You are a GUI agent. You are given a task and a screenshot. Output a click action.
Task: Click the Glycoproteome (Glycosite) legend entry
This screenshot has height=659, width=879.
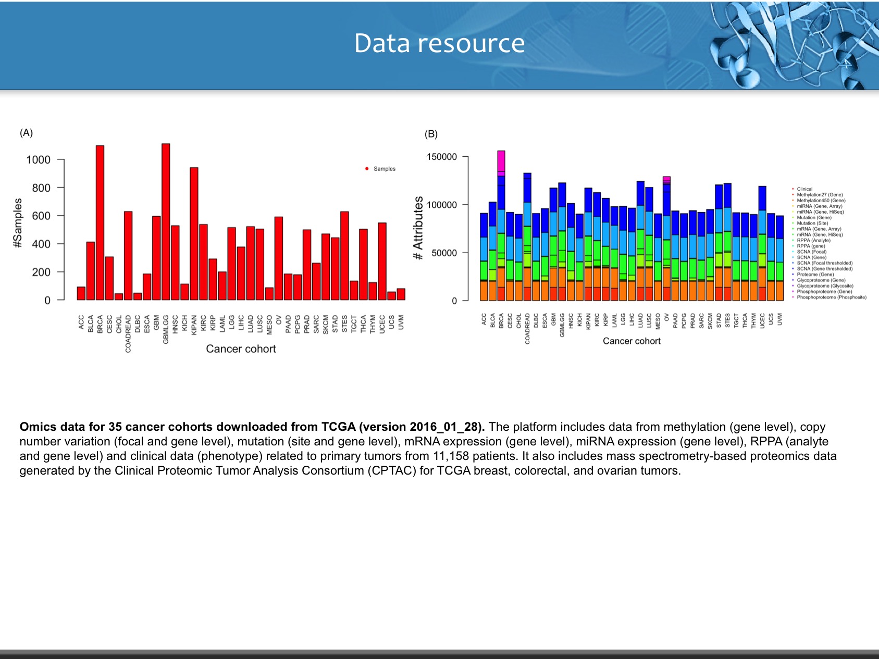[x=825, y=286]
